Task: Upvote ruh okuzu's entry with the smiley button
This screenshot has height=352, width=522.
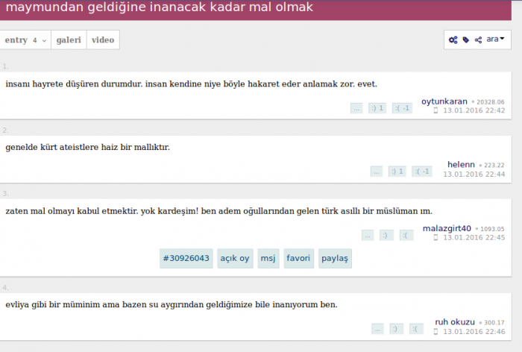Action: click(x=396, y=329)
